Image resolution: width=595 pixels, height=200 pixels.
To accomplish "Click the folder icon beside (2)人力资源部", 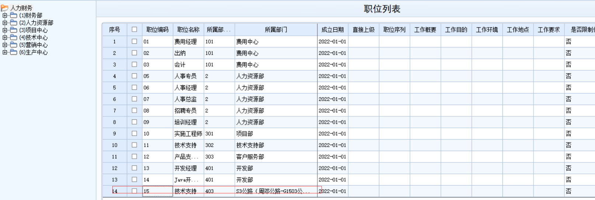I will coord(14,23).
